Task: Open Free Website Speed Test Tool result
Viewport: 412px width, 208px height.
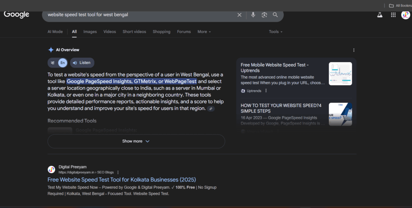Action: coord(122,179)
